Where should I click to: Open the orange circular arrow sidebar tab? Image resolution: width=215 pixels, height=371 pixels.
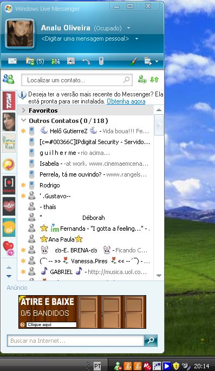tap(9, 164)
